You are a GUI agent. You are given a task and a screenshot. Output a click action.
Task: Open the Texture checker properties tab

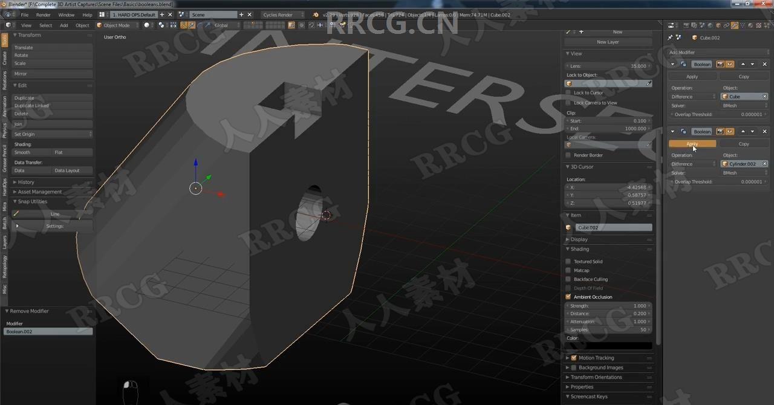coord(758,25)
